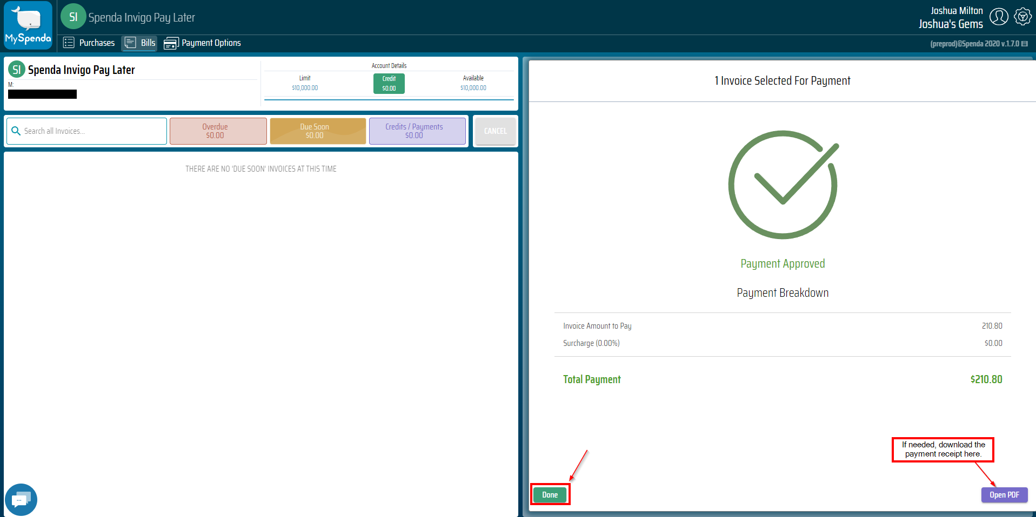Click the version info icon beside v.1.7.0
1036x517 pixels.
[x=1025, y=44]
